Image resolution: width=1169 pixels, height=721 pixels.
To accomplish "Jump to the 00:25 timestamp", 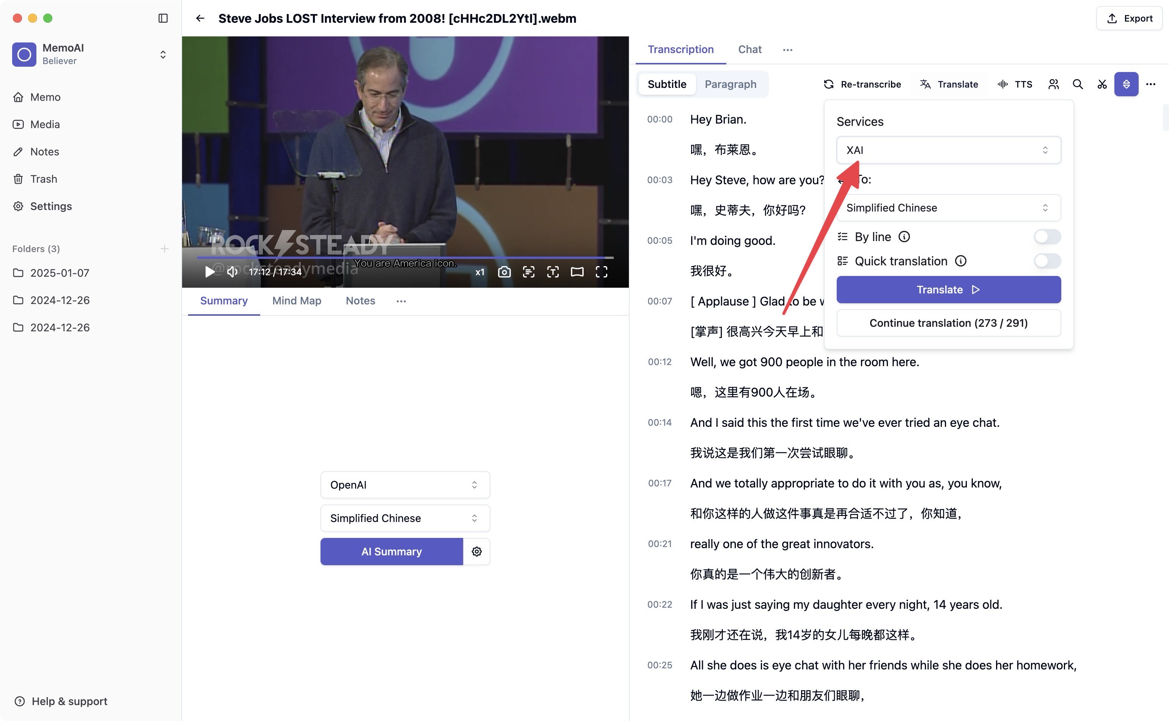I will [659, 665].
